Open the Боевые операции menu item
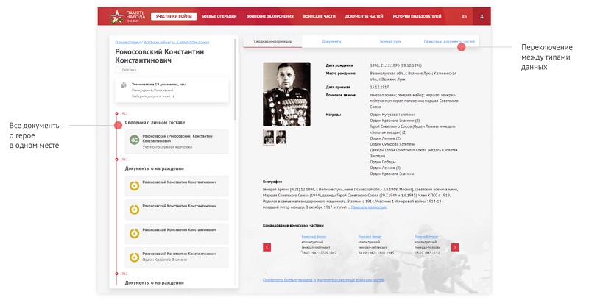 pos(219,16)
